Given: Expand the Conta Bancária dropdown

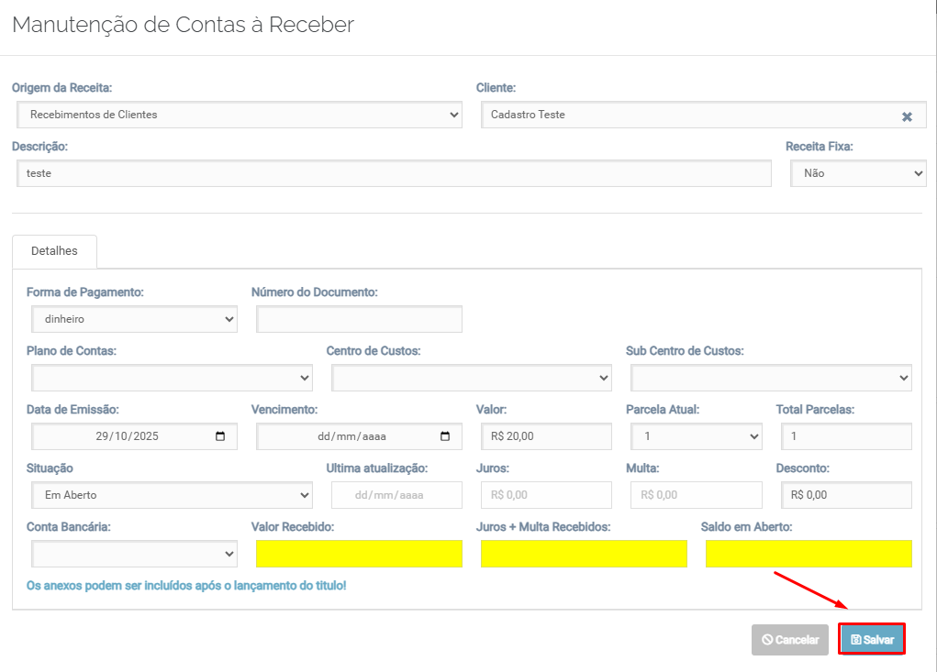Looking at the screenshot, I should click(134, 554).
